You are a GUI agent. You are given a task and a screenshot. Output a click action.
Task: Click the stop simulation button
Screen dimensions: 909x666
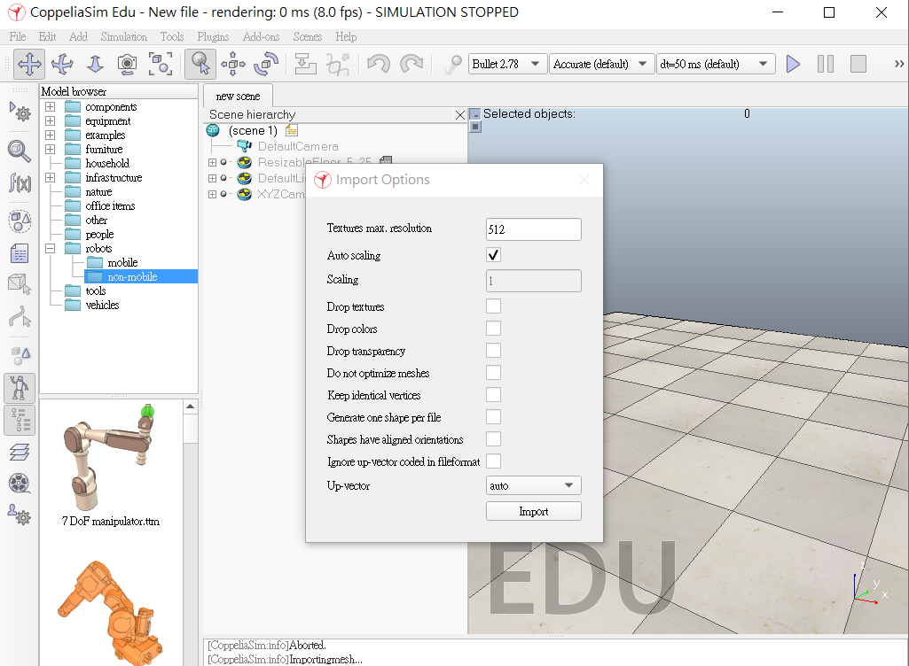858,64
